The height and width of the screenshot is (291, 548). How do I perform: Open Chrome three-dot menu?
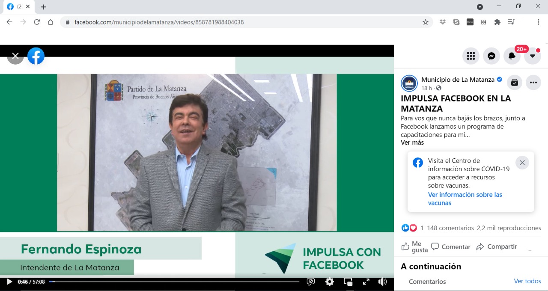pos(539,22)
